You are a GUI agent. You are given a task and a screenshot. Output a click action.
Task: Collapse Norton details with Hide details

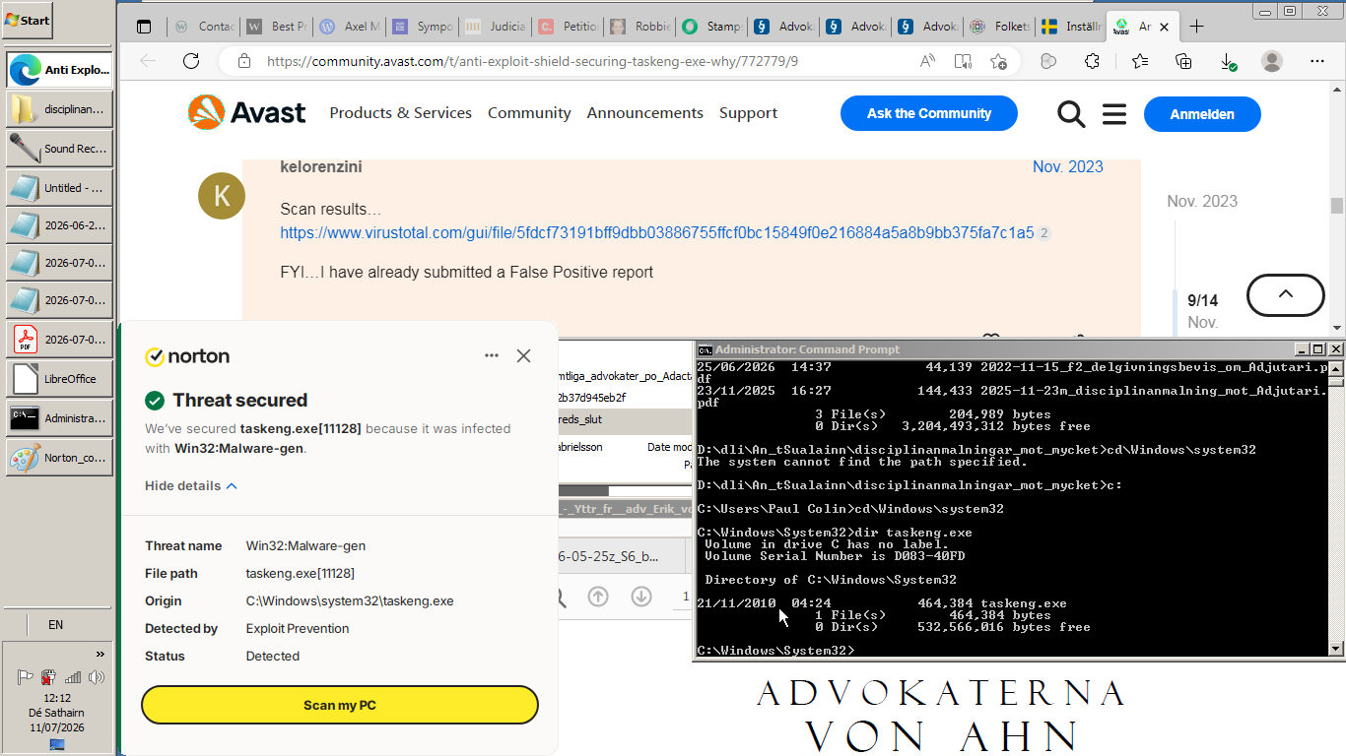click(x=191, y=485)
